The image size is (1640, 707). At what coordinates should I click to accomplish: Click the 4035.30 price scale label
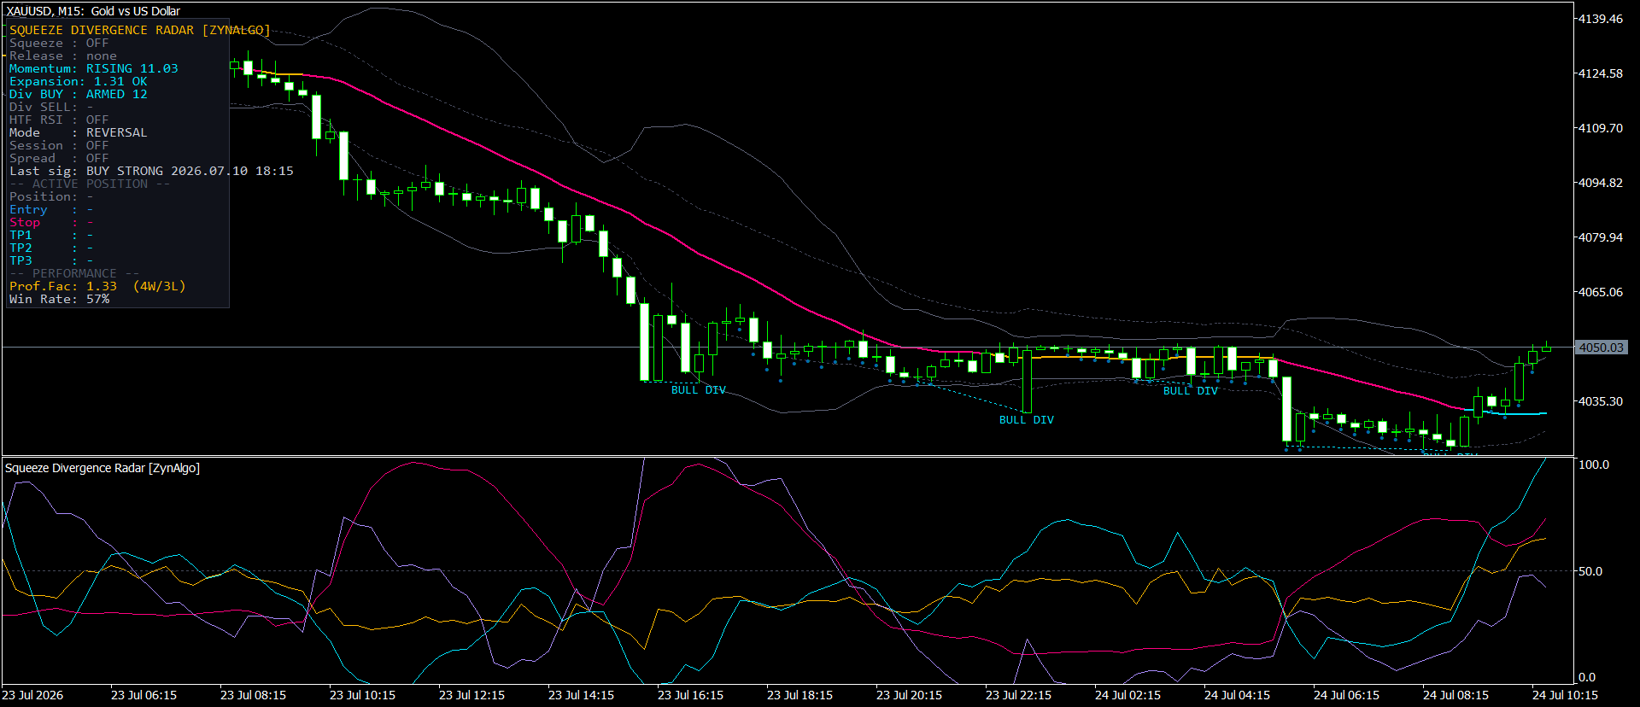click(x=1601, y=401)
